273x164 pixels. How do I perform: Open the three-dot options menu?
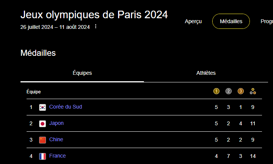[x=96, y=27]
